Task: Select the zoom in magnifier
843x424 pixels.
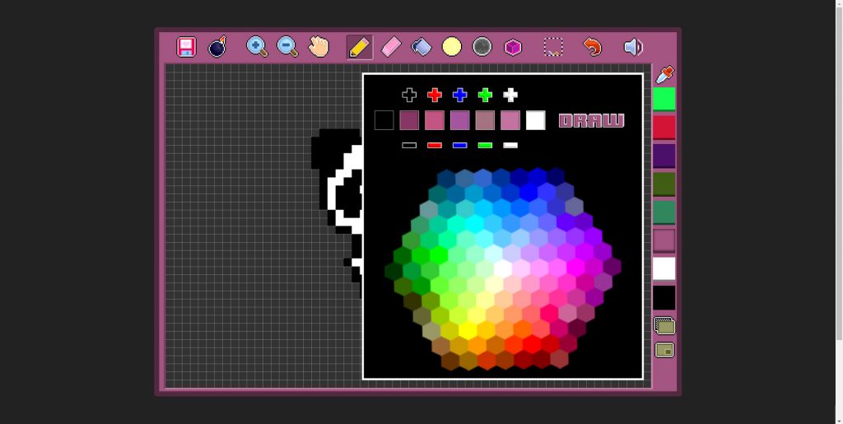Action: [257, 47]
